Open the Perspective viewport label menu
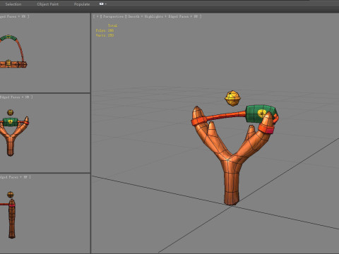 (113, 16)
